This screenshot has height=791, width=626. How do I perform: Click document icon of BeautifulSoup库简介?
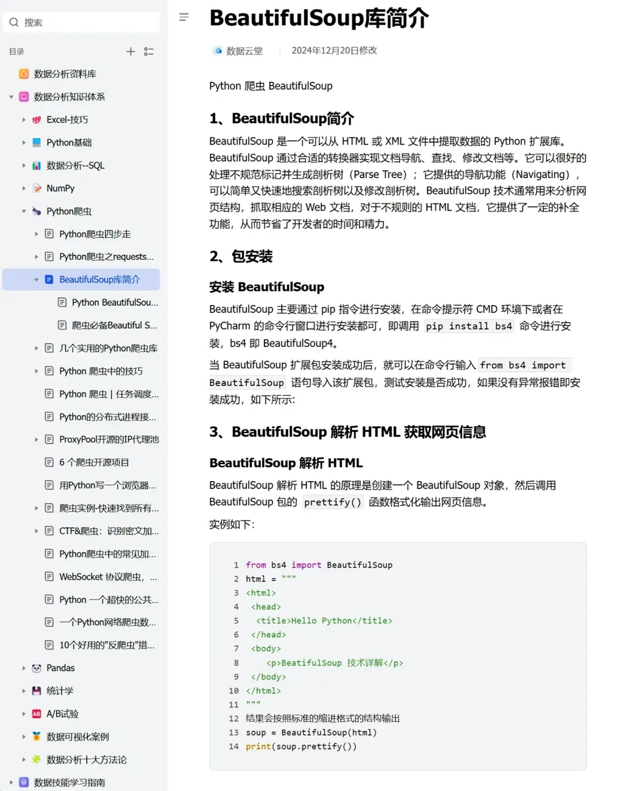49,280
